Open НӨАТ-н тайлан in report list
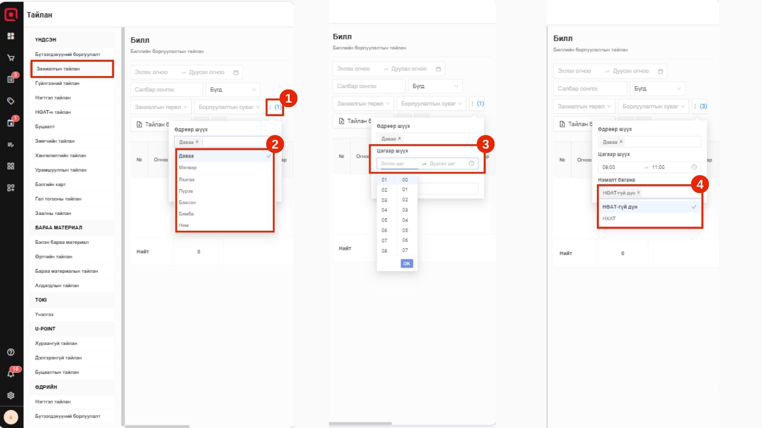Viewport: 762px width, 428px height. point(53,112)
